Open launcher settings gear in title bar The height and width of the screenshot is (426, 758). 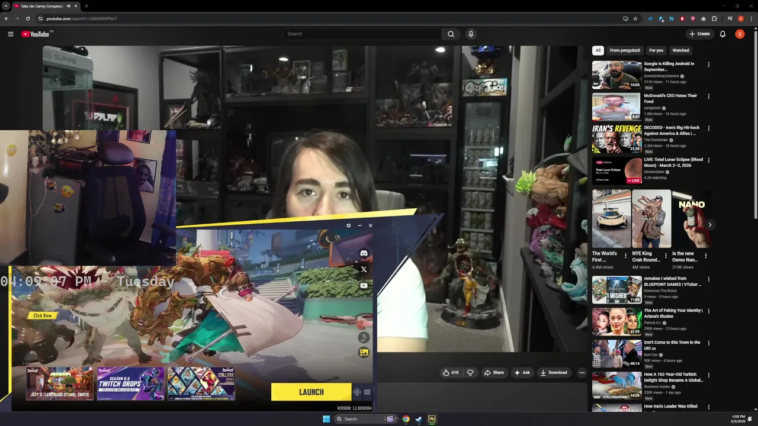click(348, 225)
